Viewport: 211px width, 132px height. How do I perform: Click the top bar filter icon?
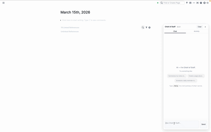[x=187, y=3]
